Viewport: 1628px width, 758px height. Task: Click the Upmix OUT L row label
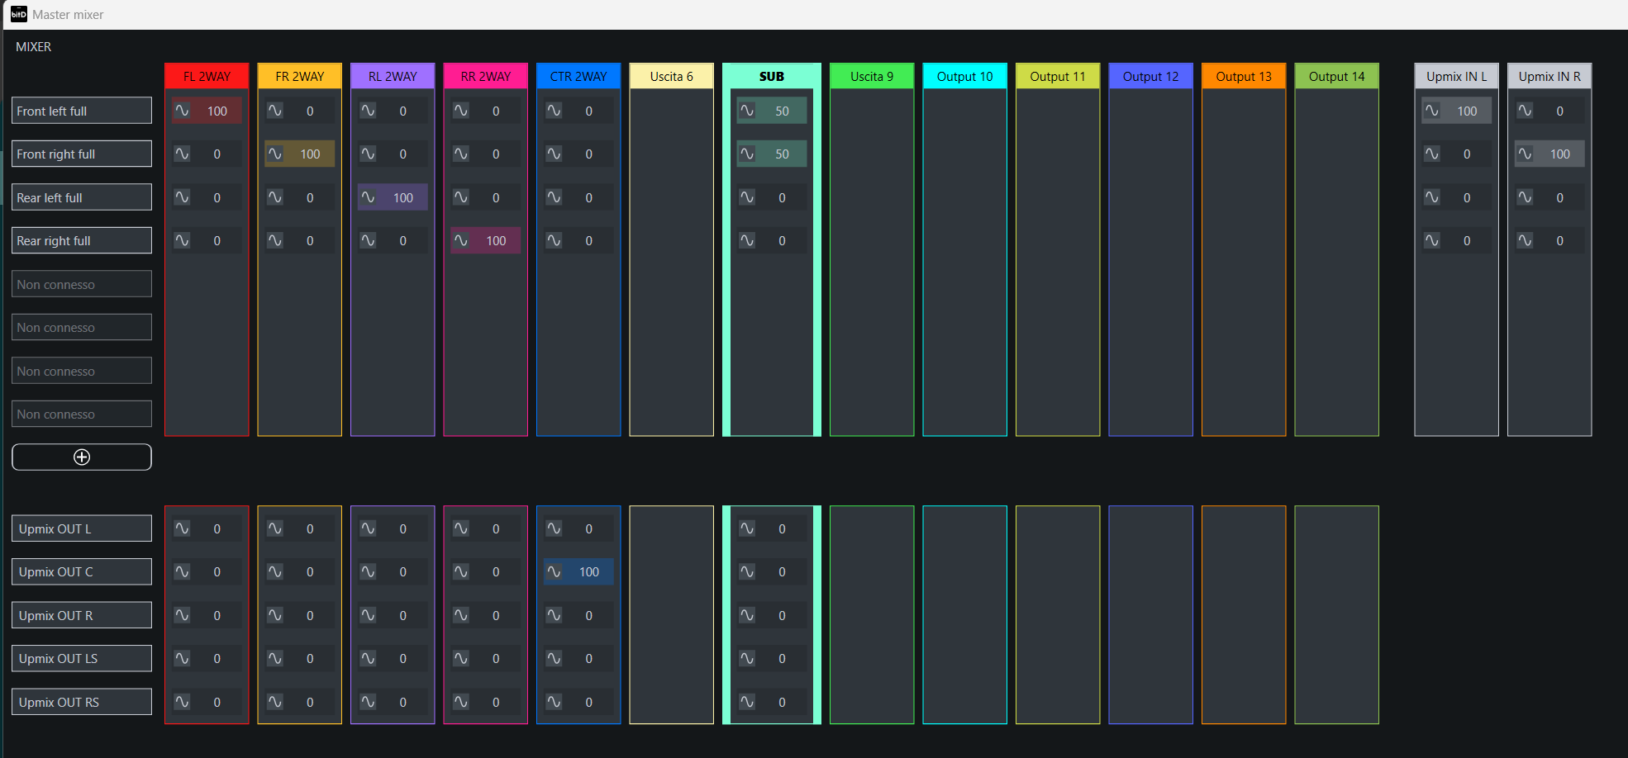[x=82, y=528]
